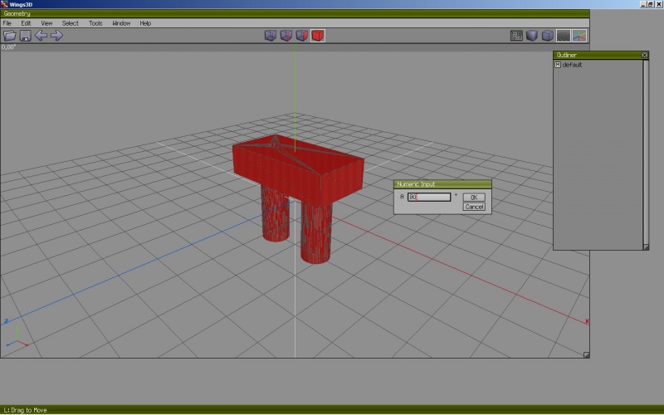Select default material in Outliner
Screen dimensions: 664x415
pyautogui.click(x=572, y=65)
